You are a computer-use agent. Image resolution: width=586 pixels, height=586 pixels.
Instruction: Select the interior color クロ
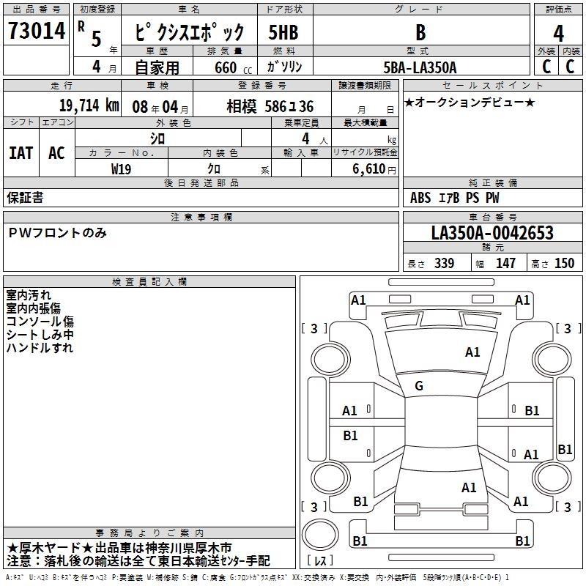pyautogui.click(x=214, y=169)
